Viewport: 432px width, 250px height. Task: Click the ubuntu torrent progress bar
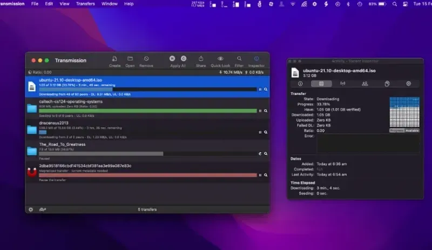coord(148,89)
